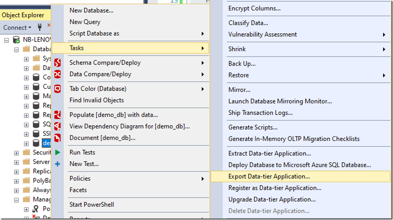Open Vulnerability Assessment submenu arrow

click(384, 34)
